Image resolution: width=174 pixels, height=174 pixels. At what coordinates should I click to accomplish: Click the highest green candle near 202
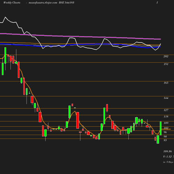(5, 55)
